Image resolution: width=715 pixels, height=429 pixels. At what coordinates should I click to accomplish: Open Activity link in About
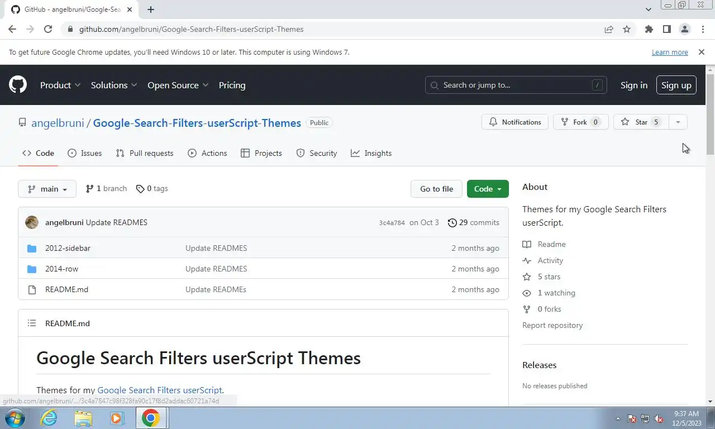[543, 260]
